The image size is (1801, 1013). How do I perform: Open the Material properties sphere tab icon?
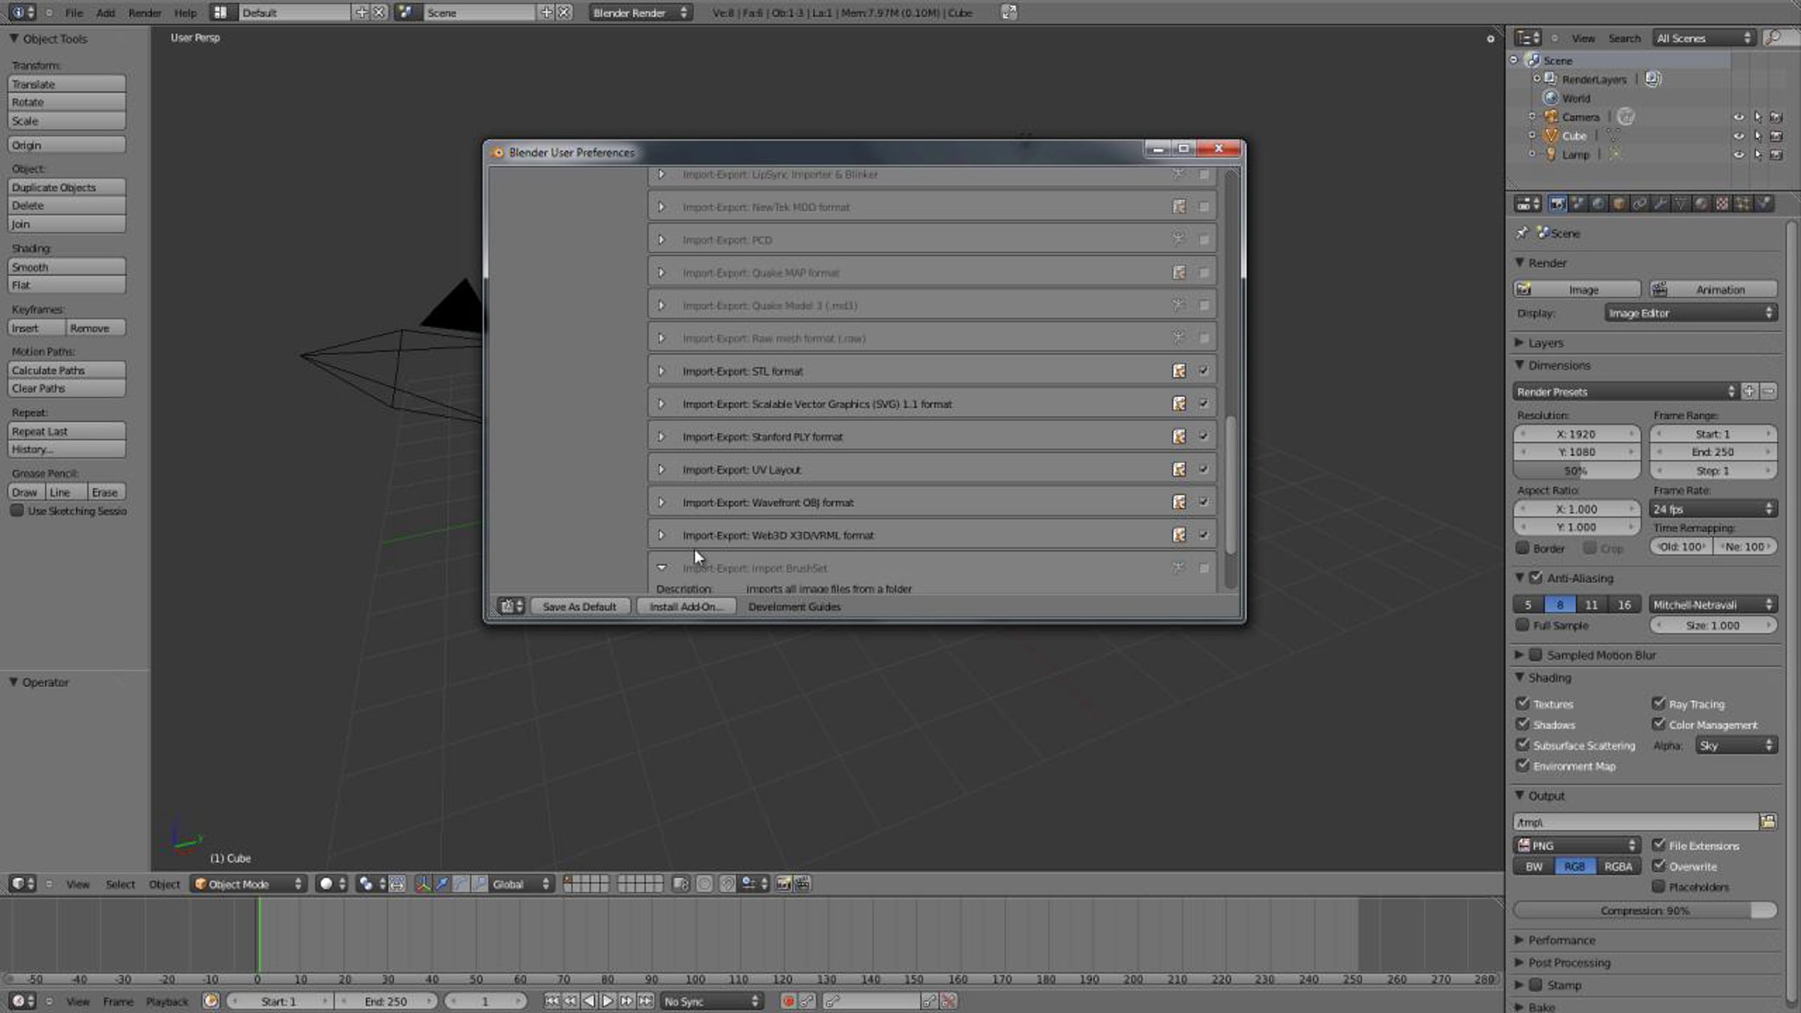[x=1701, y=204]
